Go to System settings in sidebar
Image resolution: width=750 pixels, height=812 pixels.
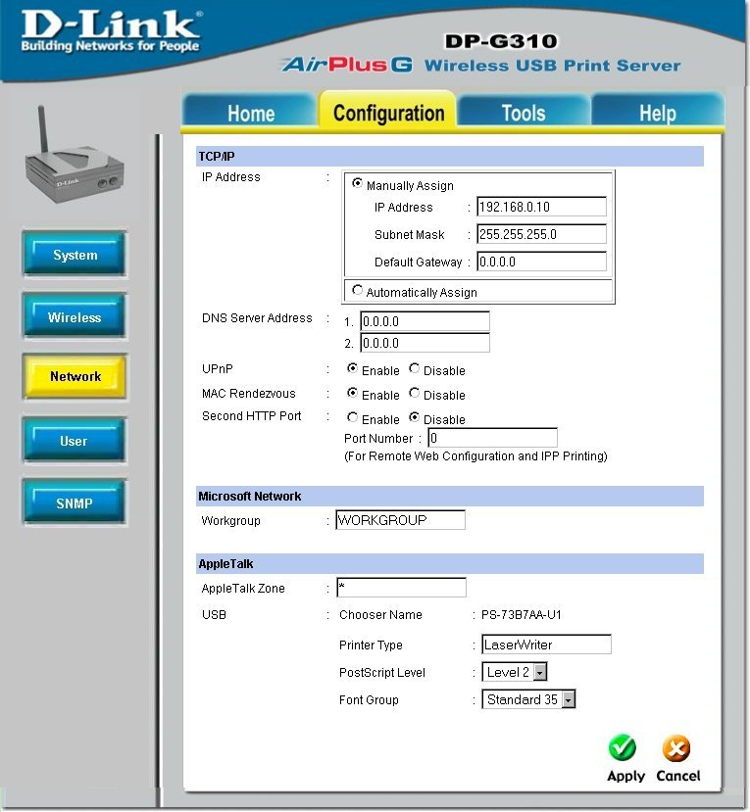[75, 255]
